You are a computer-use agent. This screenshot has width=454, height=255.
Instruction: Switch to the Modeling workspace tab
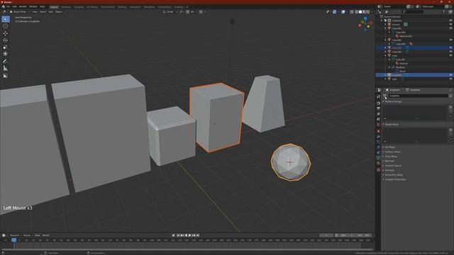[66, 7]
